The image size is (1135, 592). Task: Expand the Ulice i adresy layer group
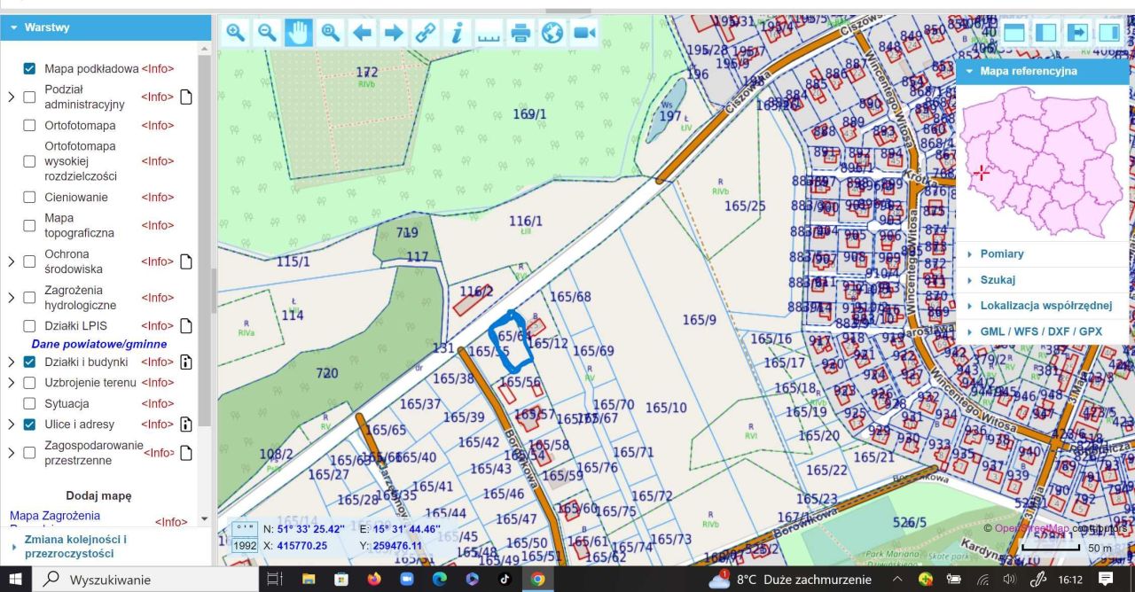pos(11,425)
